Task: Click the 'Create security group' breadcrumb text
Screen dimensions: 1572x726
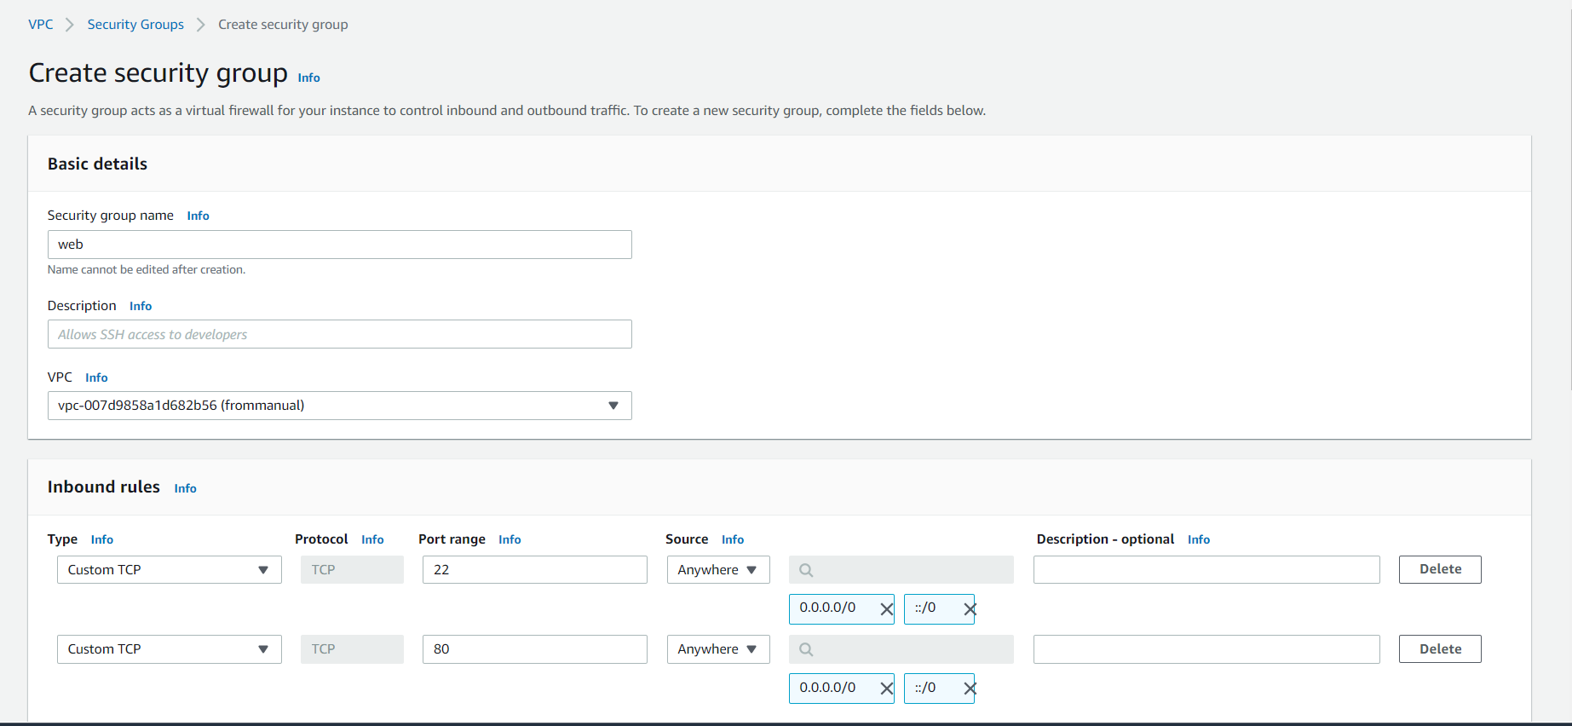Action: (x=283, y=25)
